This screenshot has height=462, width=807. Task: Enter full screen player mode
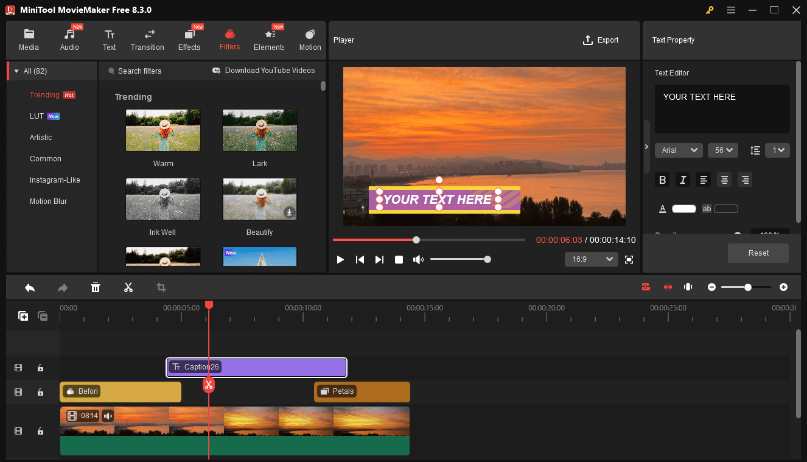(629, 259)
